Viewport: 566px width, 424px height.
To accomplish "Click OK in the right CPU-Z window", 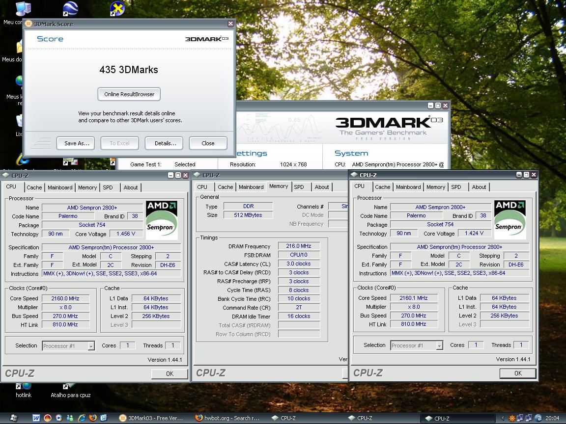I will coord(518,373).
